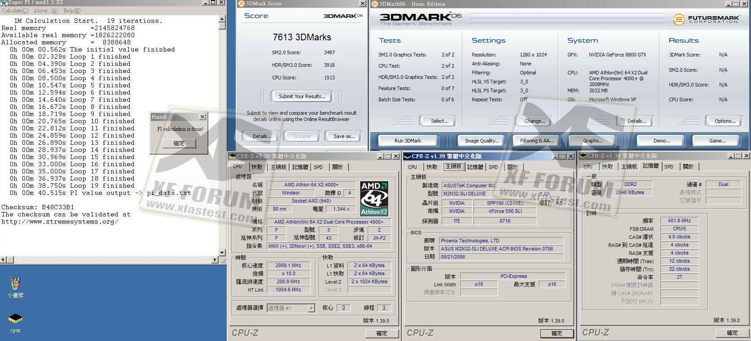Click the 1004.6 MHz HT Link field
Viewport: 751px width, 341px height.
point(288,289)
